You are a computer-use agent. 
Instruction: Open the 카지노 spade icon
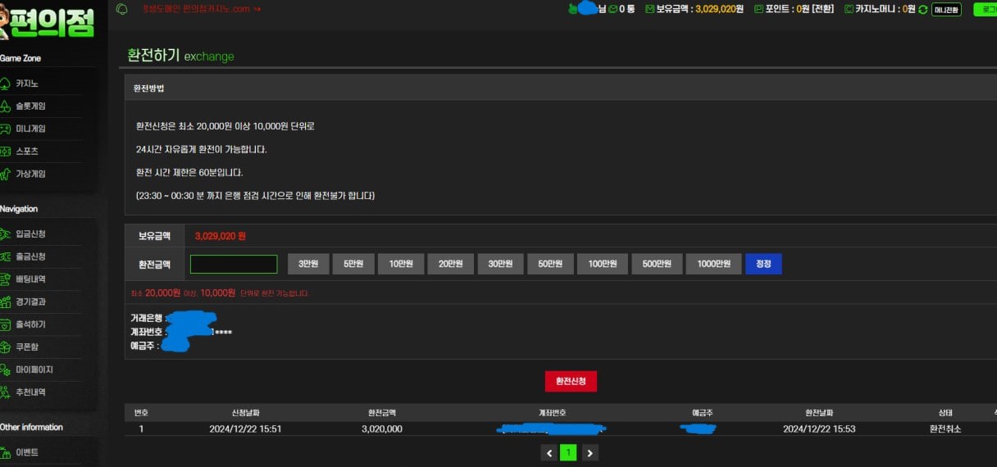tap(5, 84)
